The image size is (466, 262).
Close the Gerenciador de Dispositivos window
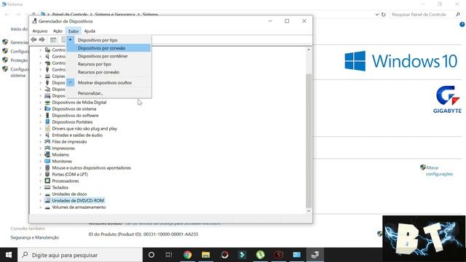pos(304,21)
